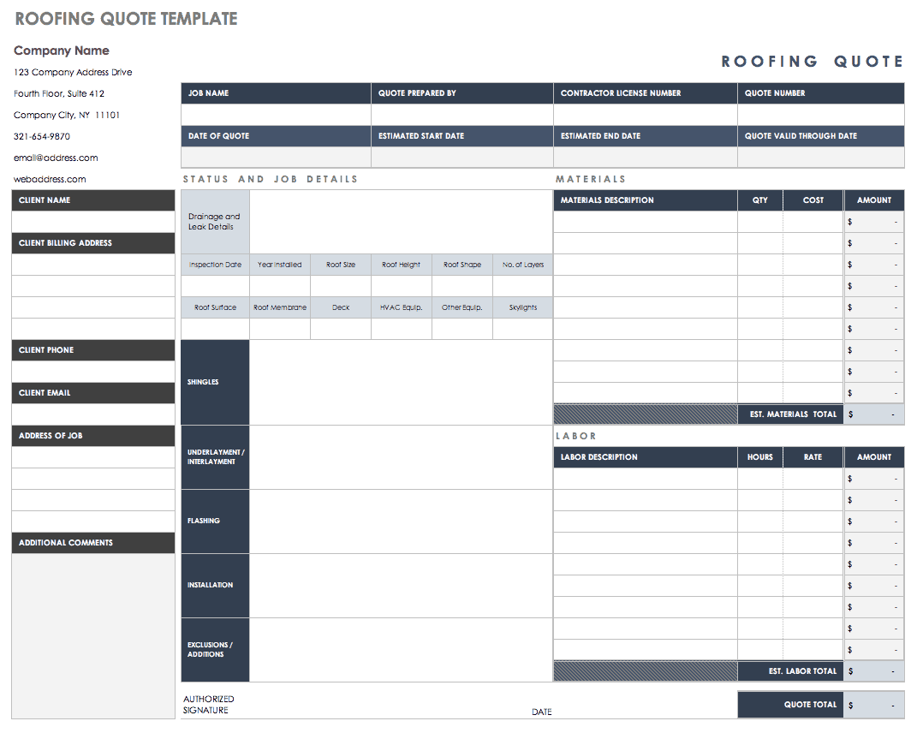Click the empty cell under Date of Quote
Image resolution: width=917 pixels, height=739 pixels.
tap(276, 158)
